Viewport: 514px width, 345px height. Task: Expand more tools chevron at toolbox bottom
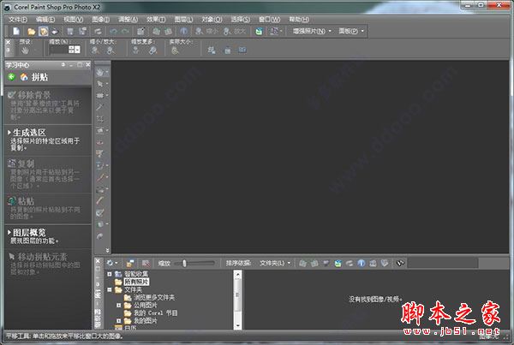(x=108, y=250)
